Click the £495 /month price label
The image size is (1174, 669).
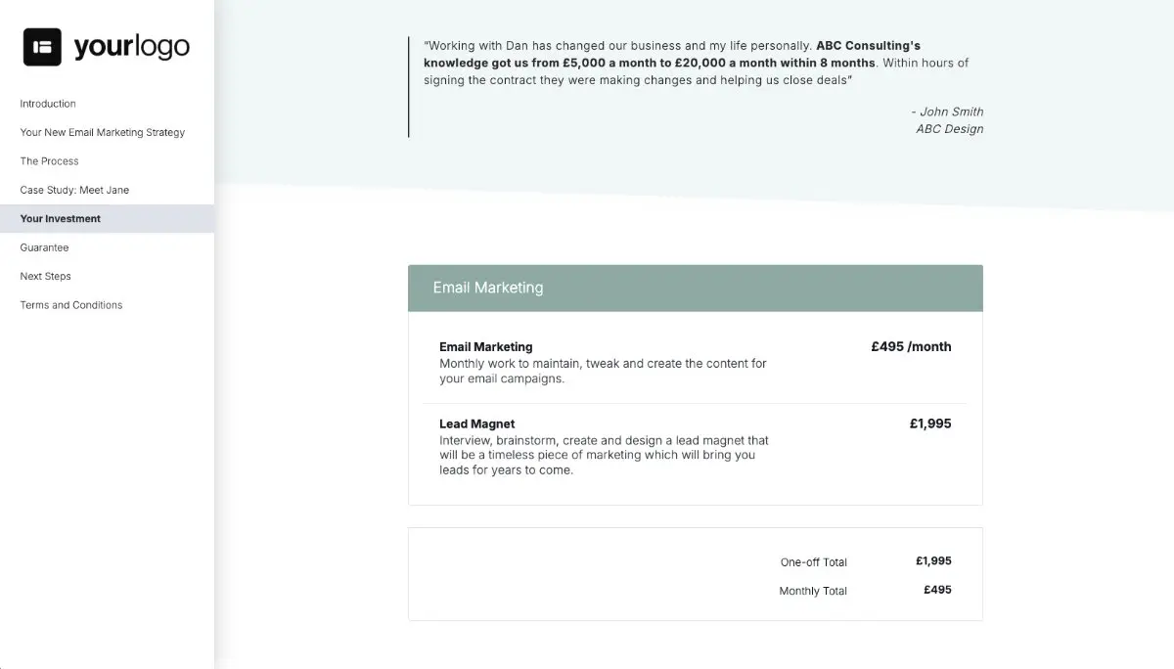(x=911, y=346)
